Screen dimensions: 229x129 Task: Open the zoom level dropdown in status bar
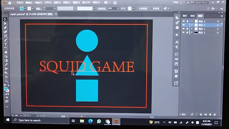pos(21,116)
